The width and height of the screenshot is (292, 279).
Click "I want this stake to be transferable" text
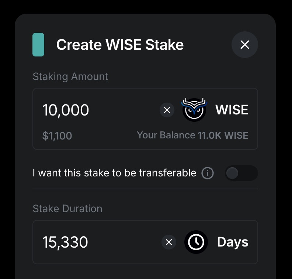[114, 173]
